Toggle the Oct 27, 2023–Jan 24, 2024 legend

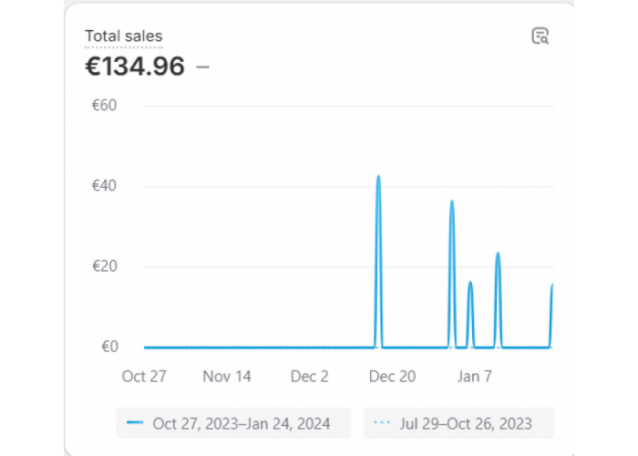[233, 423]
